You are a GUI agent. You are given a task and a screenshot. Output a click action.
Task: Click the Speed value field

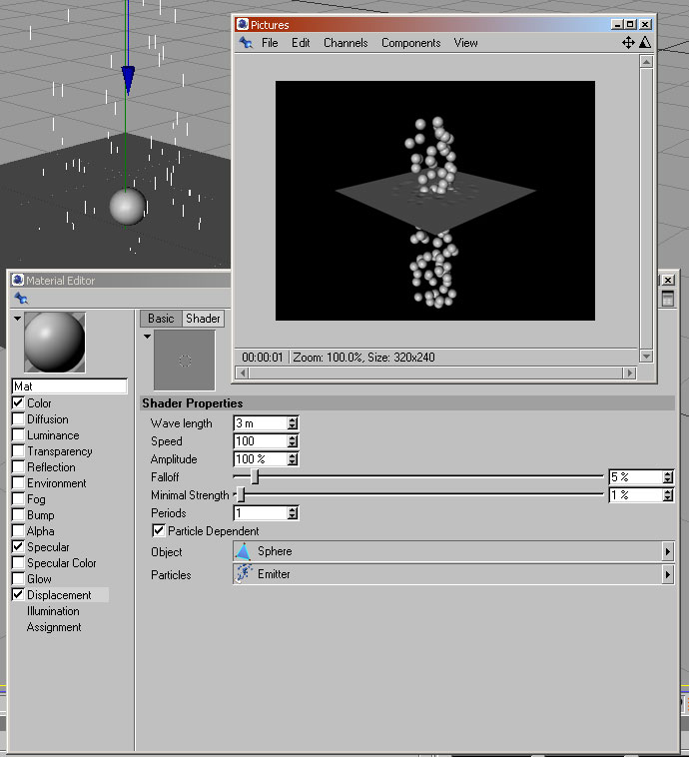pos(261,441)
